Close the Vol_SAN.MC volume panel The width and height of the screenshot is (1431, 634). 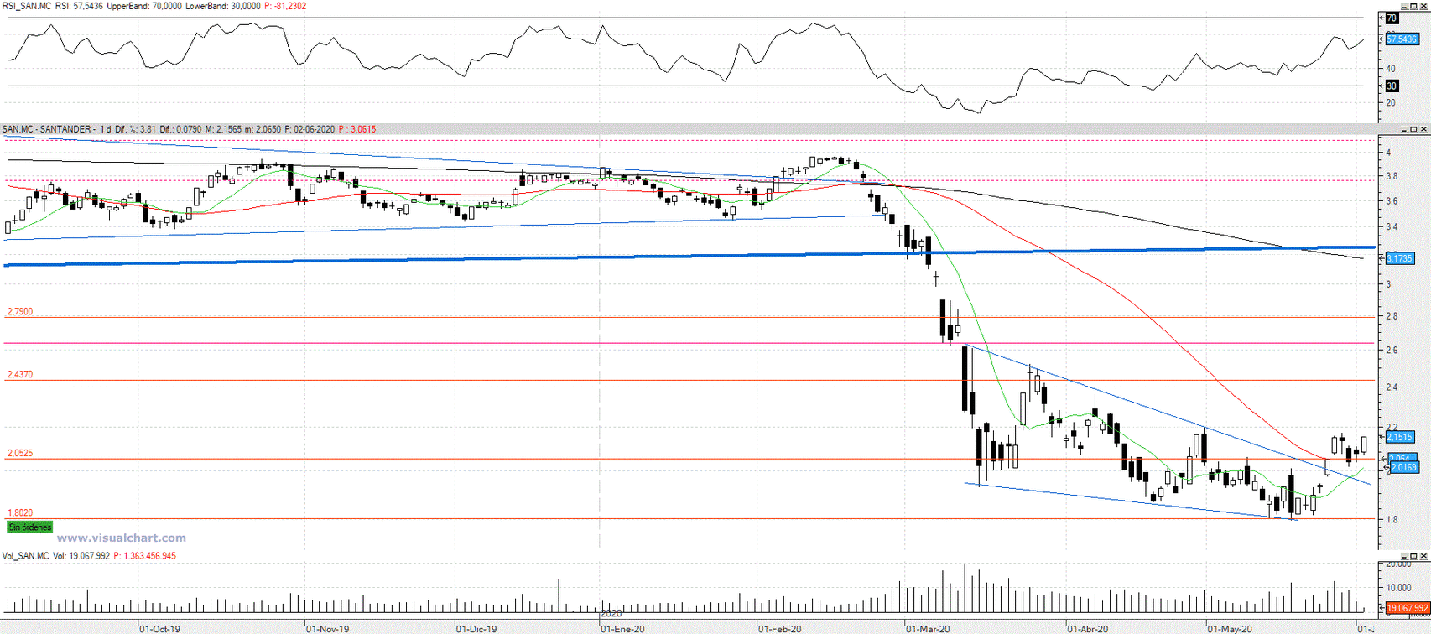(x=1425, y=556)
